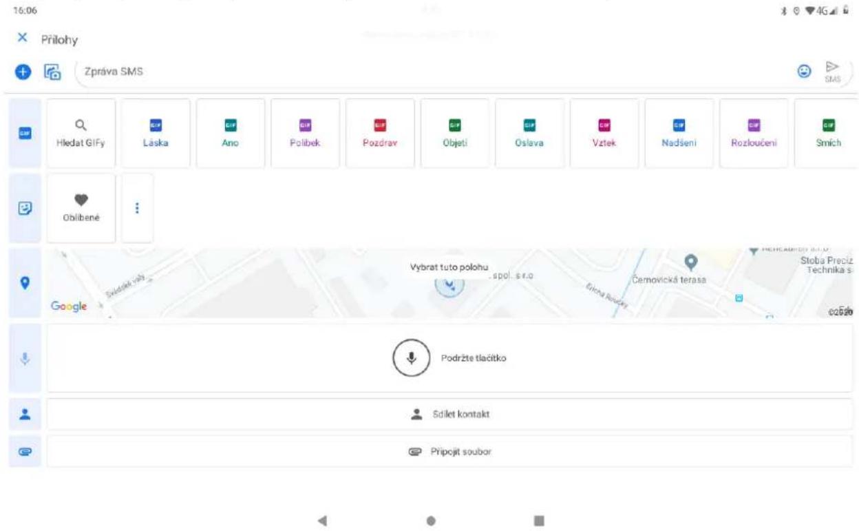Image resolution: width=859 pixels, height=531 pixels.
Task: Choose the Pozdrav GIF category
Action: (380, 133)
